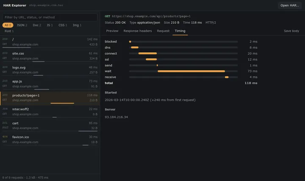This screenshot has height=181, width=305.
Task: Click the shop.example.com.har file name
Action: tap(46, 5)
